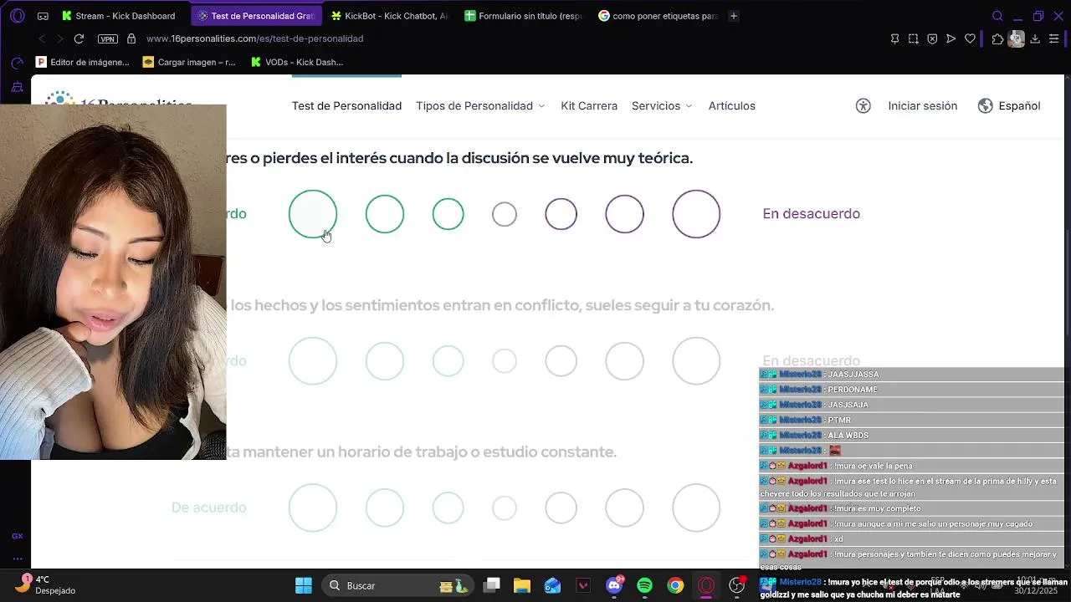Screen dimensions: 1071x602
Task: Select strongest agree circle for teórica question
Action: pos(313,214)
